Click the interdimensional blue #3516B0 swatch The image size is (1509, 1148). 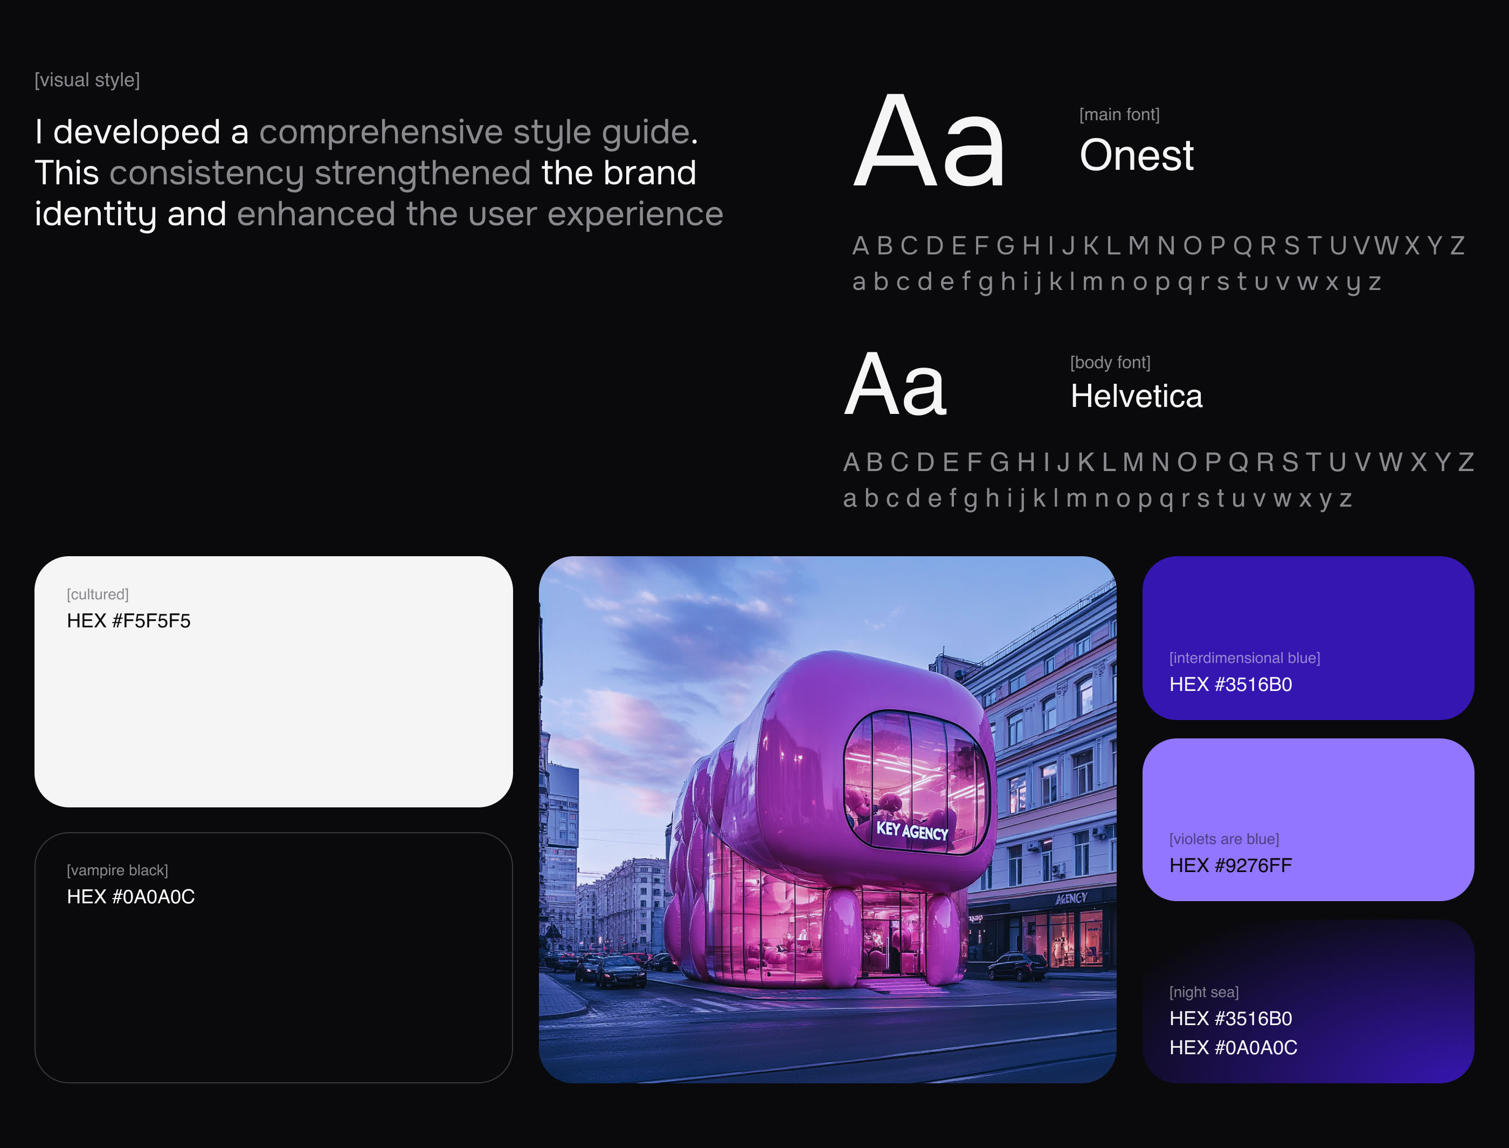coord(1307,615)
